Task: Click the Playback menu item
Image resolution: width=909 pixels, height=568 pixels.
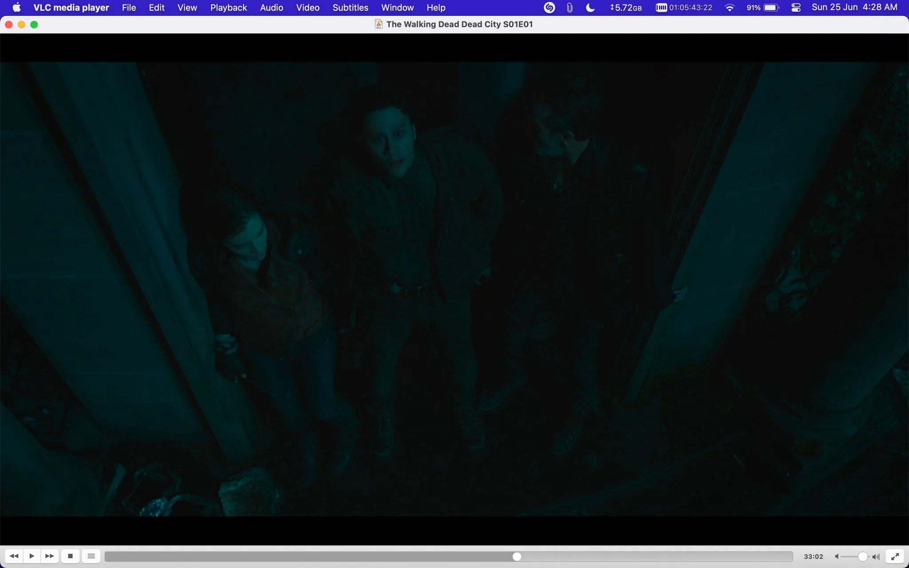Action: (x=229, y=8)
